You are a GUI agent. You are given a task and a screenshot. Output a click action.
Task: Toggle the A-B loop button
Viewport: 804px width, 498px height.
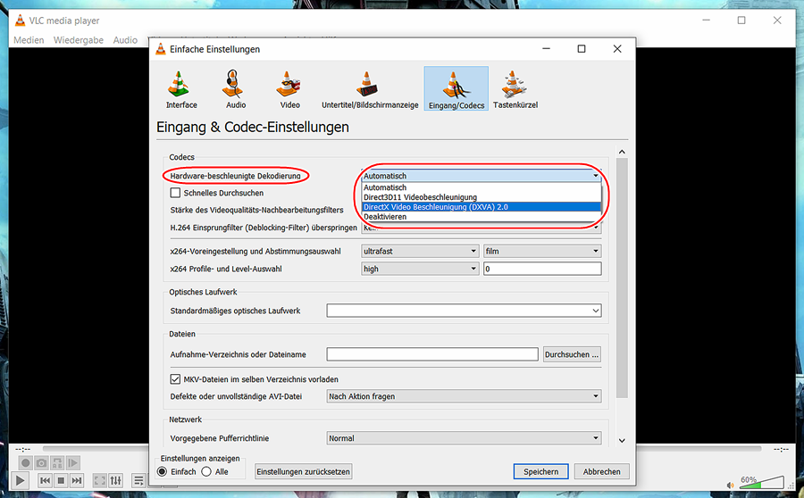point(57,462)
